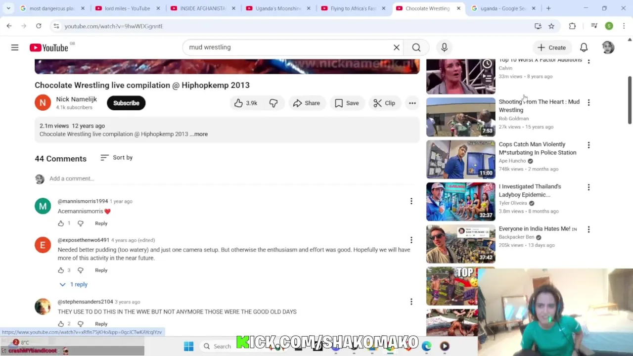
Task: Switch to the most dangerous places tab
Action: (x=52, y=8)
